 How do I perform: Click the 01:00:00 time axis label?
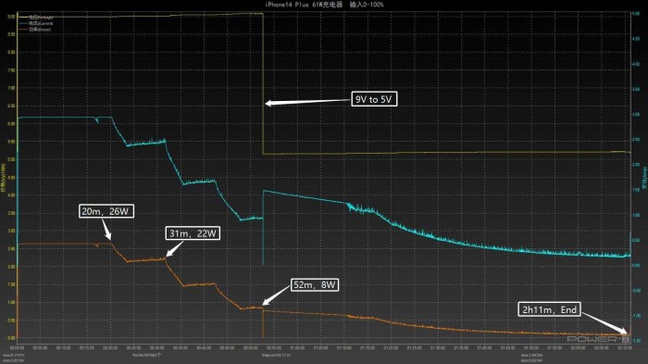click(297, 348)
